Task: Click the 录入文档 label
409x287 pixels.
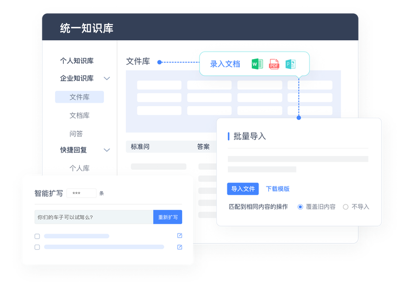Action: (x=225, y=64)
